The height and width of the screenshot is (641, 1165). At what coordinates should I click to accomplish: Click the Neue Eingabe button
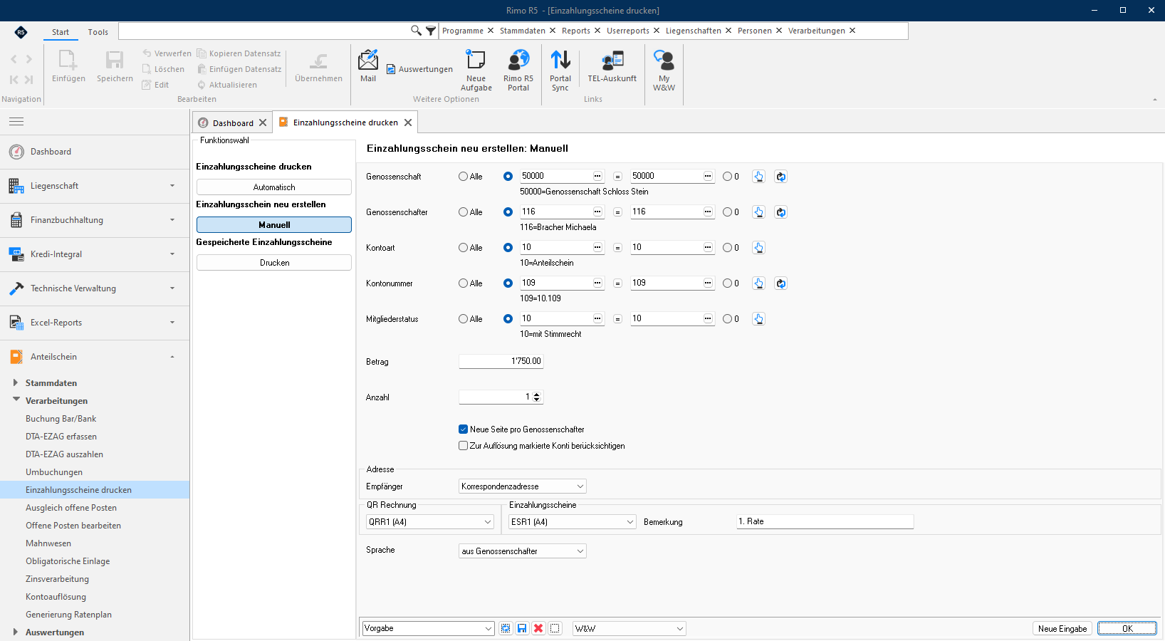click(x=1062, y=628)
